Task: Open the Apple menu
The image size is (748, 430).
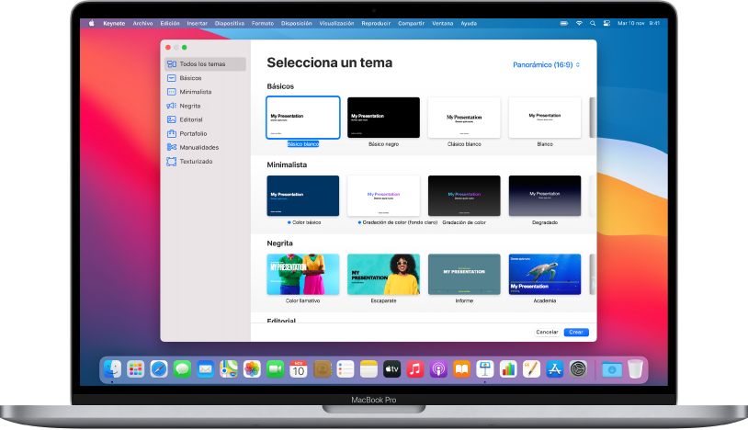Action: pos(91,23)
